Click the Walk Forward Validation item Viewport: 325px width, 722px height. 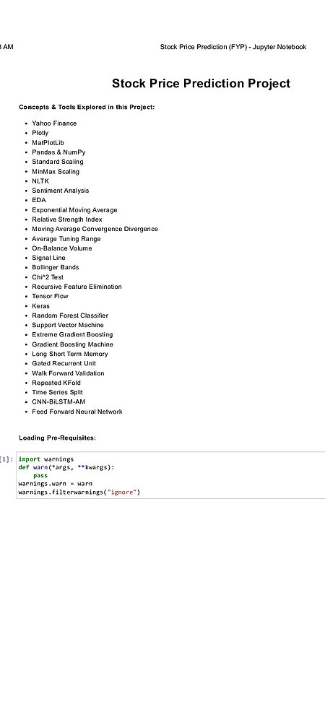[68, 373]
